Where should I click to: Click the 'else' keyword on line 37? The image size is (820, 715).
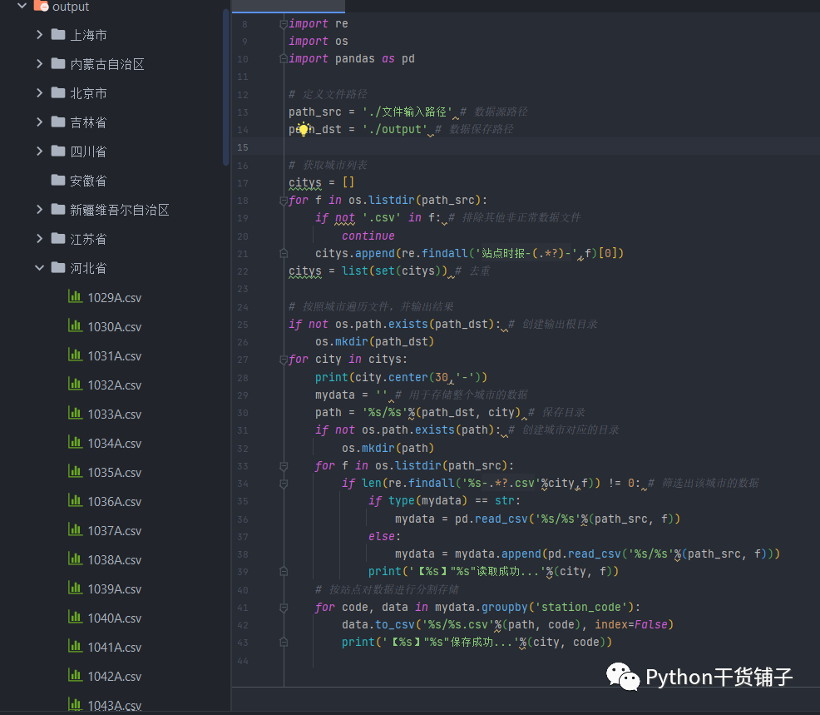click(x=382, y=537)
